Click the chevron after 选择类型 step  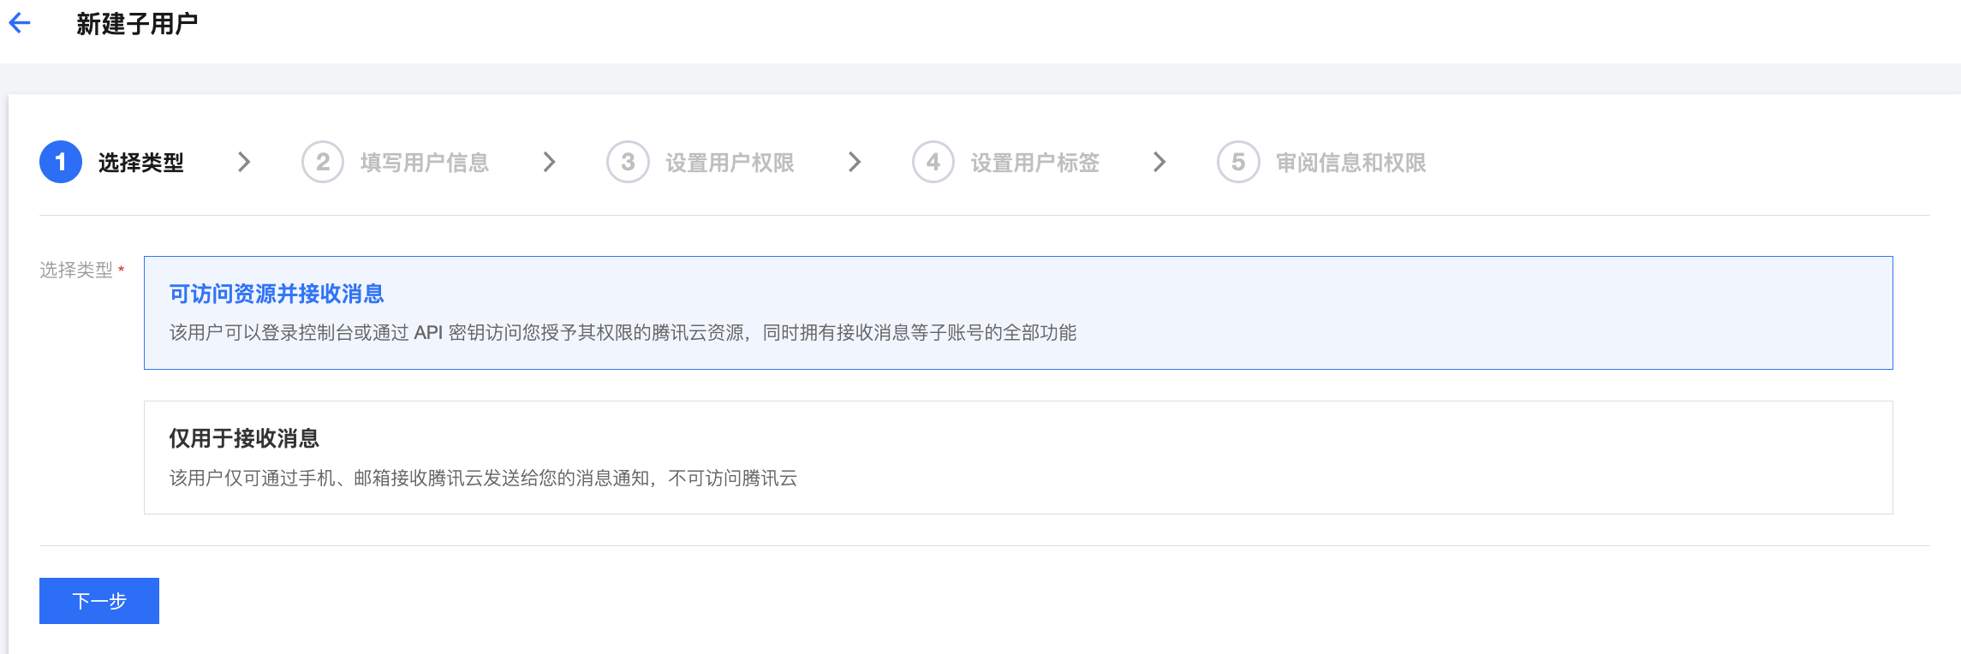point(244,162)
